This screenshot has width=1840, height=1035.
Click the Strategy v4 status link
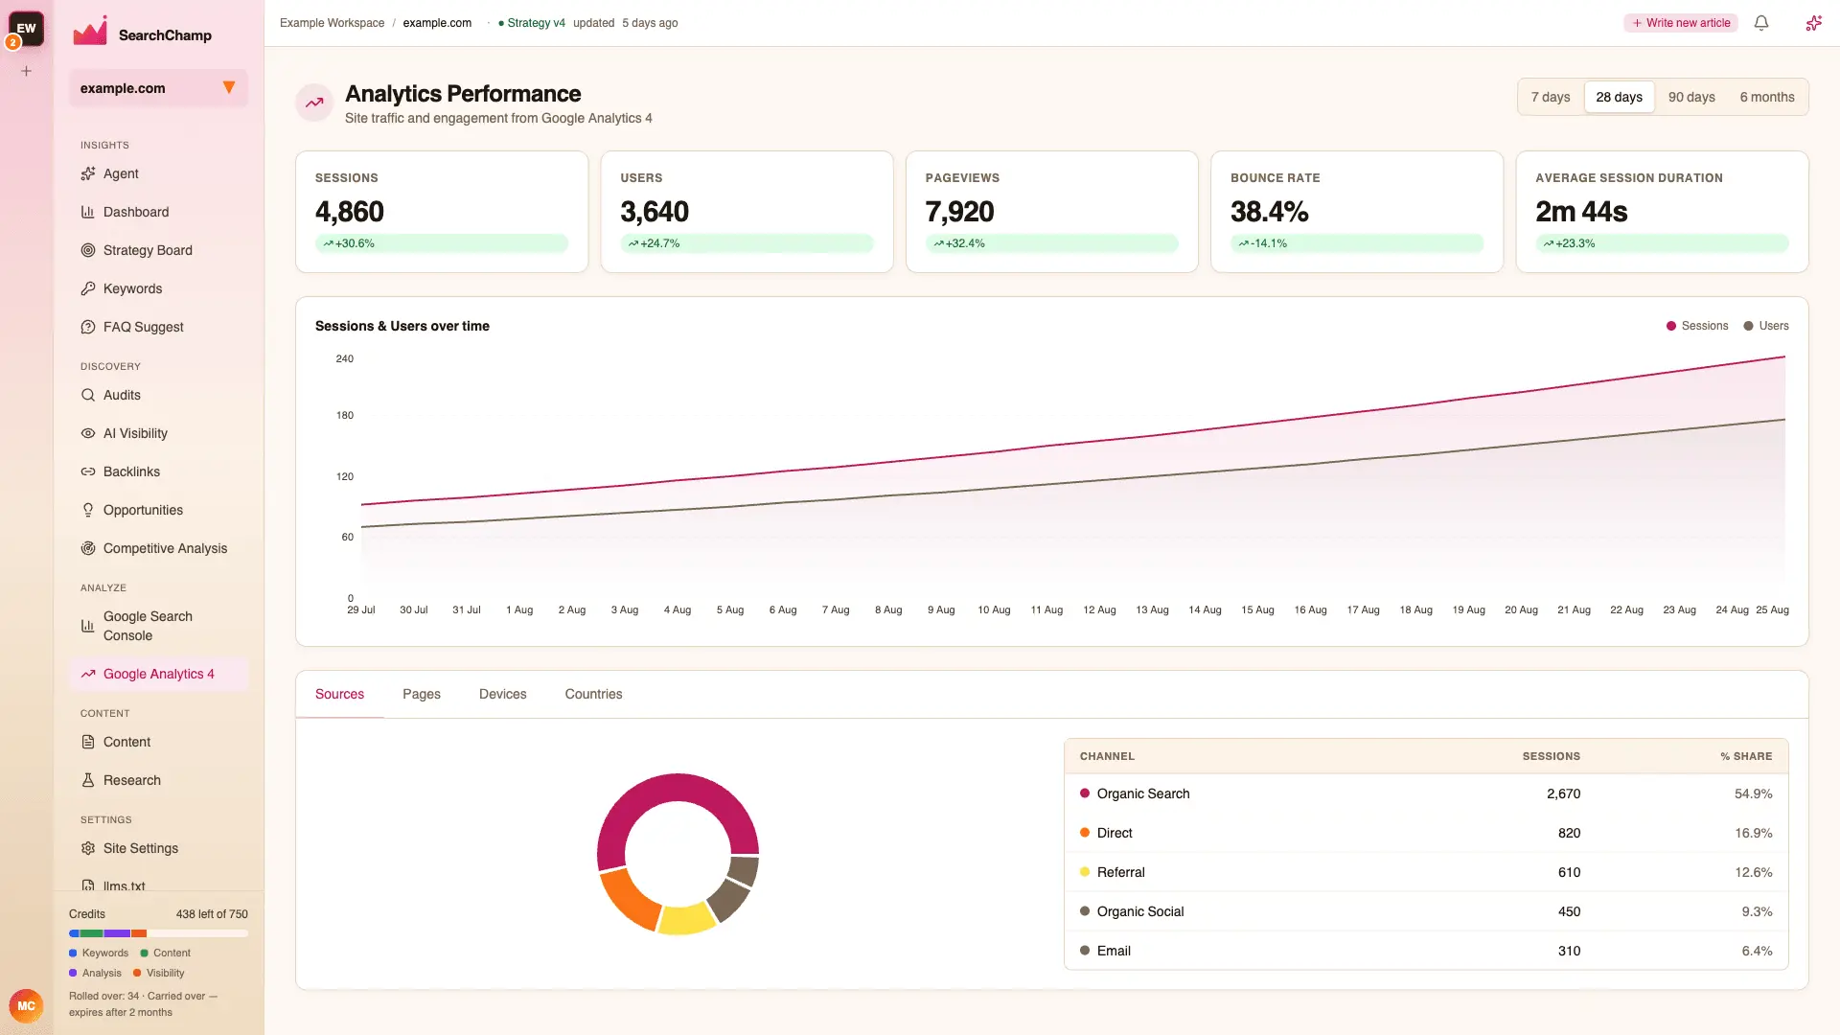coord(532,23)
